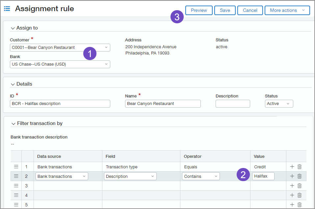Change the Operator dropdown showing Contains
The width and height of the screenshot is (315, 209).
click(x=201, y=176)
